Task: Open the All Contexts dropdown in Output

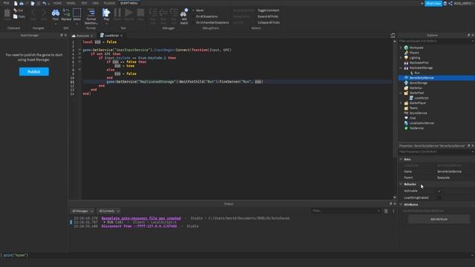Action: 109,211
